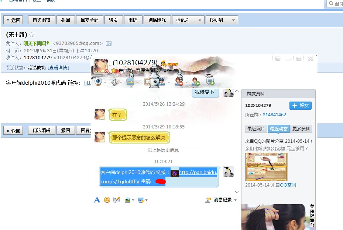The width and height of the screenshot is (343, 230).
Task: Click the yellow chat bubble 那个提示恶意的怎么解决
Action: 139,138
